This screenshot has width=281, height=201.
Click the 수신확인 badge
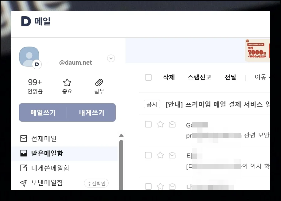point(96,184)
